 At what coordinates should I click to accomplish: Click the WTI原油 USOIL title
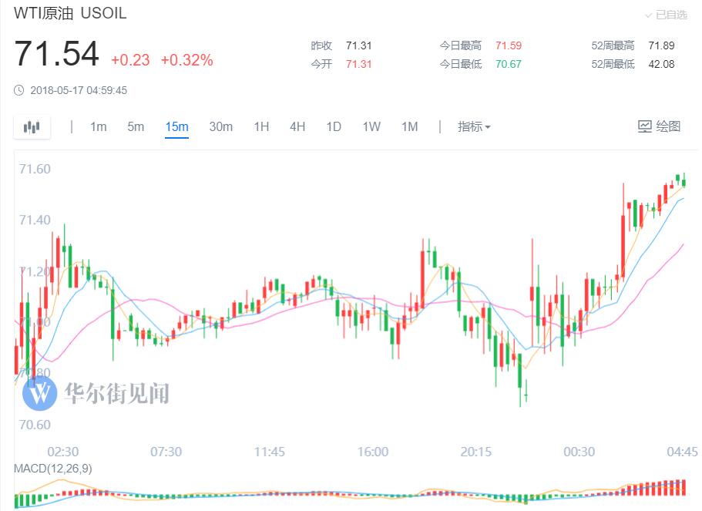point(70,14)
